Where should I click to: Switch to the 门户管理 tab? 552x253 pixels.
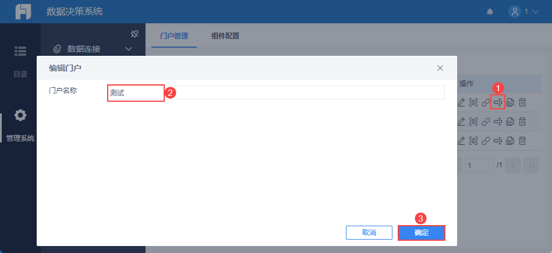(x=174, y=35)
